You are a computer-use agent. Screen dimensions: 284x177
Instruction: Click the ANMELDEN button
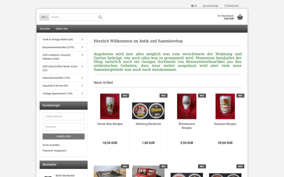point(63,136)
